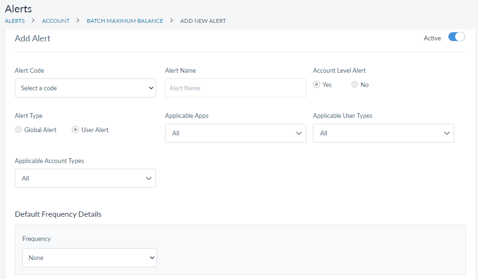Screen dimensions: 478x279
Task: Click the breadcrumb chevron after ACCOUNT
Action: click(x=78, y=21)
